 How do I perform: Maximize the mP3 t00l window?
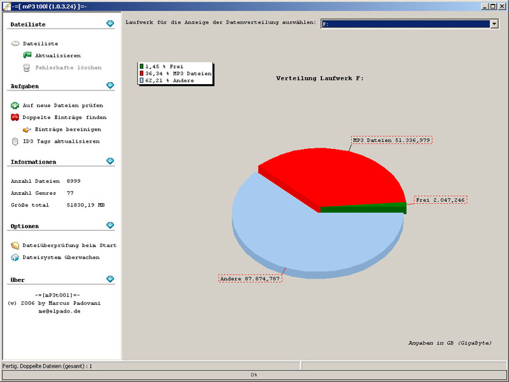[x=493, y=6]
